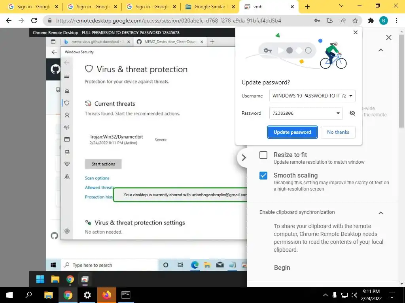The width and height of the screenshot is (405, 303).
Task: Show hidden system tray icons
Action: [x=326, y=295]
